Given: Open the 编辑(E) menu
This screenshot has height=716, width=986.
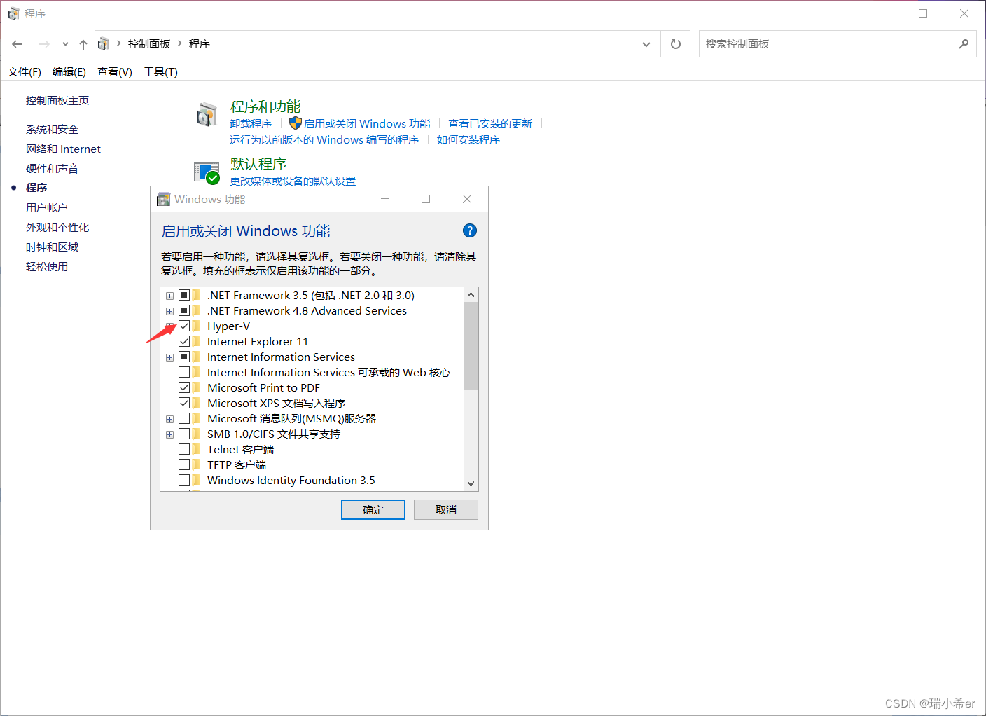Looking at the screenshot, I should pyautogui.click(x=69, y=71).
